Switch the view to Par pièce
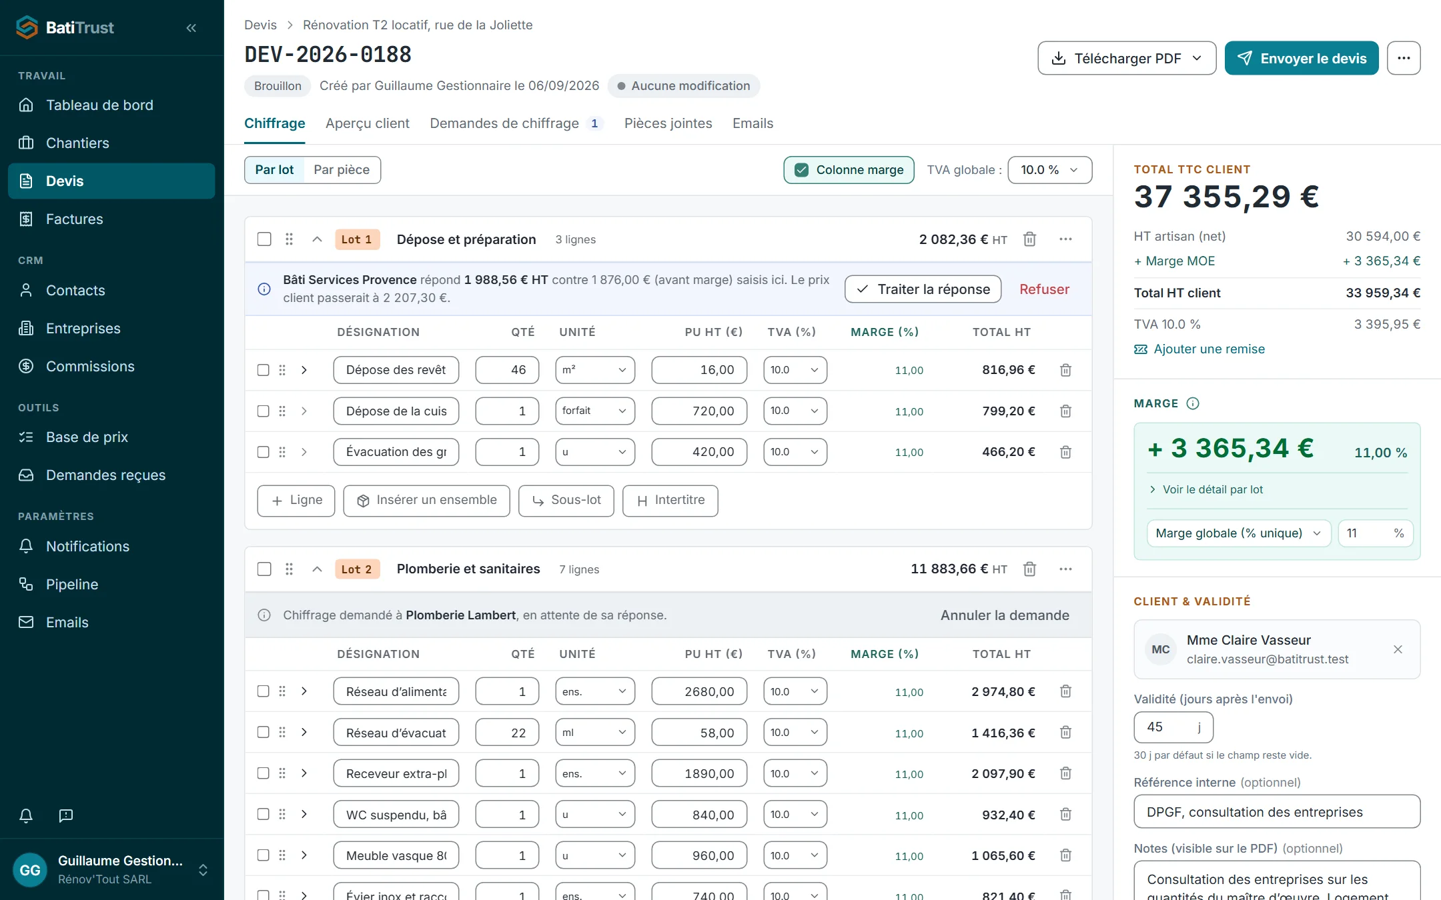 coord(342,170)
